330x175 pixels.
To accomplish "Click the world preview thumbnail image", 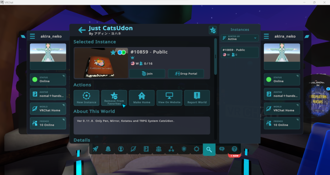I will click(101, 63).
